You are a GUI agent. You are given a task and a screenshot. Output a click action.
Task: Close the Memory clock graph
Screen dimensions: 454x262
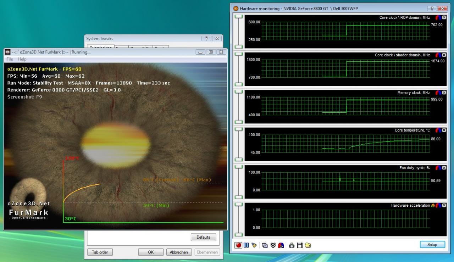[444, 93]
